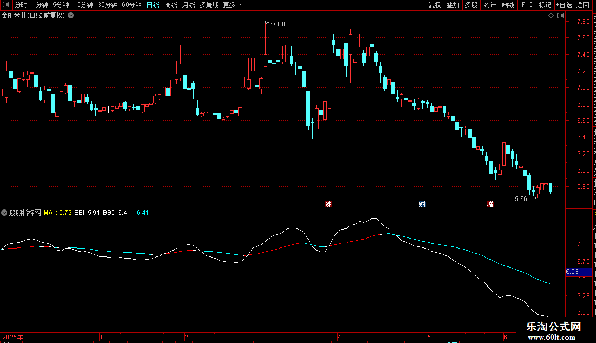The width and height of the screenshot is (596, 343).
Task: Click the 涨 event marker
Action: [329, 204]
